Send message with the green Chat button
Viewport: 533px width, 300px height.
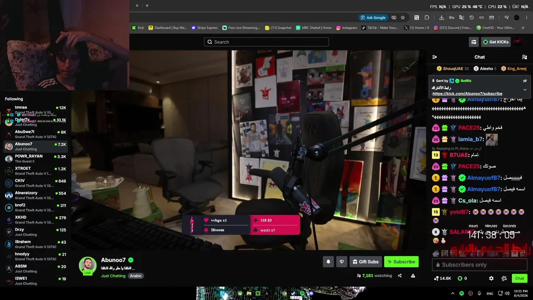(x=520, y=278)
